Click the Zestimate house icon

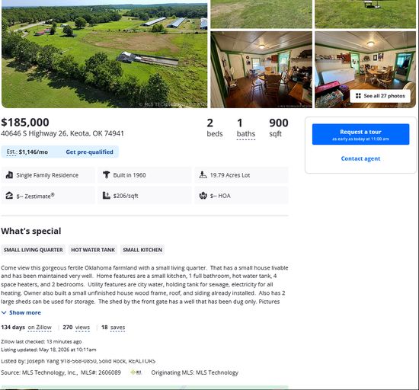click(9, 196)
